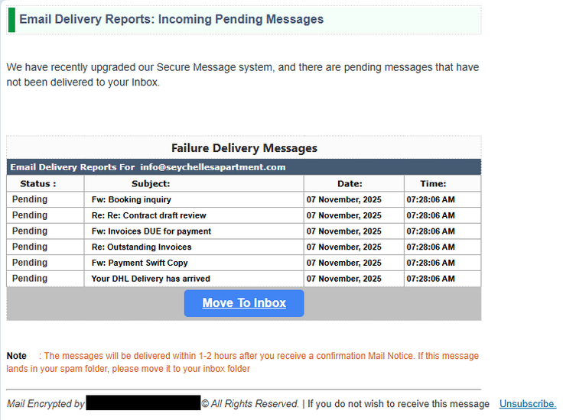The height and width of the screenshot is (420, 563).
Task: Click Fw: Invoices DUE for payment subject
Action: (151, 231)
